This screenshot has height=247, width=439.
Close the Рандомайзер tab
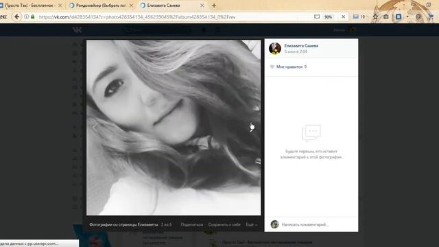131,5
